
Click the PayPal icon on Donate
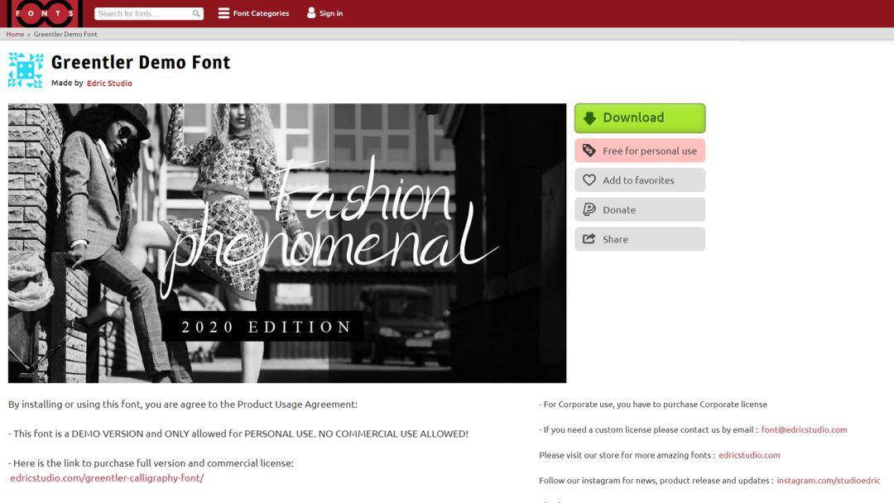(589, 210)
